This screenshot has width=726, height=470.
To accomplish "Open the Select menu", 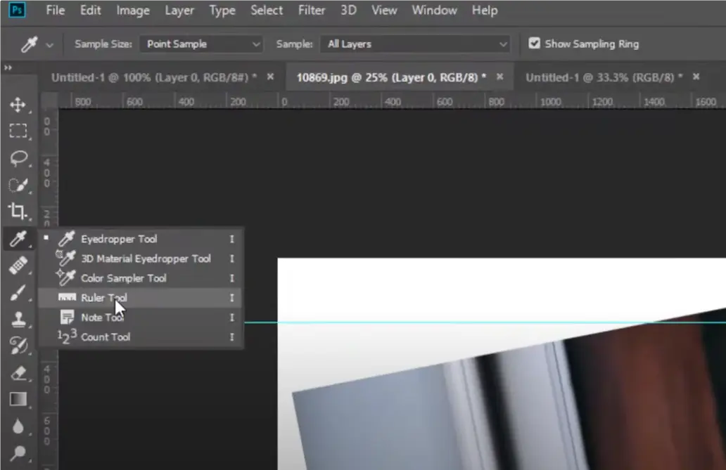I will pyautogui.click(x=267, y=10).
